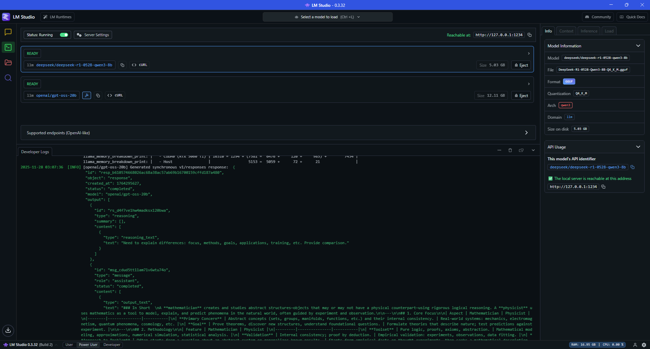
Task: Click the gpt-oss-20b model's READY status badge
Action: pyautogui.click(x=32, y=84)
